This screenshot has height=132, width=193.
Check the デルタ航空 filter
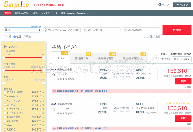[5, 121]
